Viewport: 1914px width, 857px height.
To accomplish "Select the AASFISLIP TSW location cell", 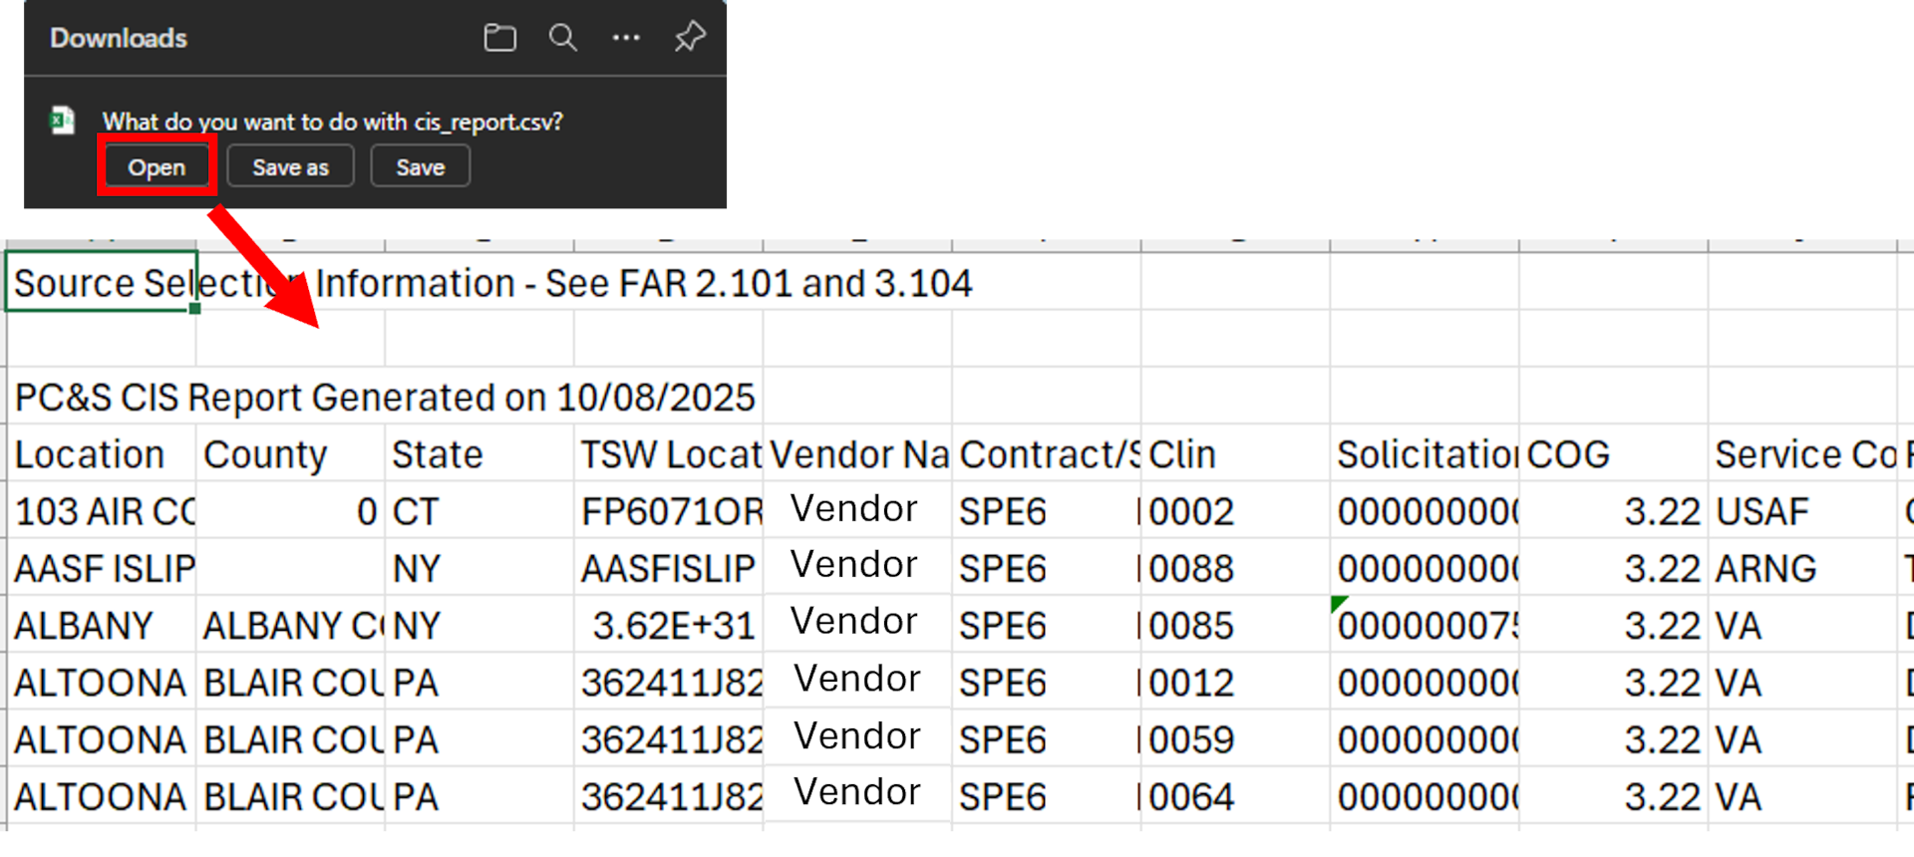I will [x=668, y=568].
